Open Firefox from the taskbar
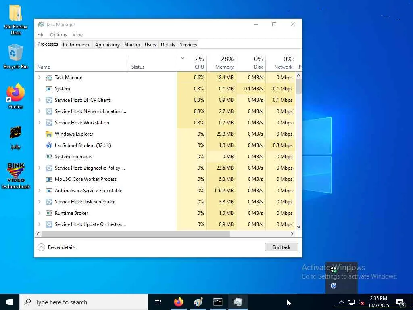This screenshot has height=310, width=413. point(179,302)
